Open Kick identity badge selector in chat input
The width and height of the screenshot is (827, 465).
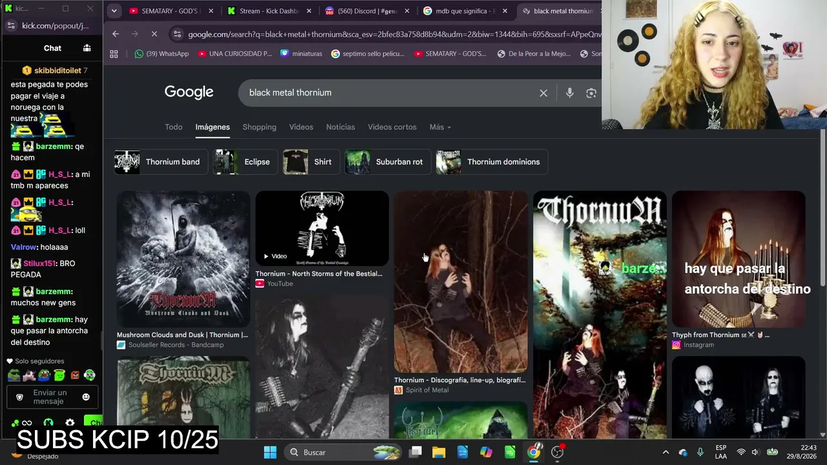(x=19, y=397)
